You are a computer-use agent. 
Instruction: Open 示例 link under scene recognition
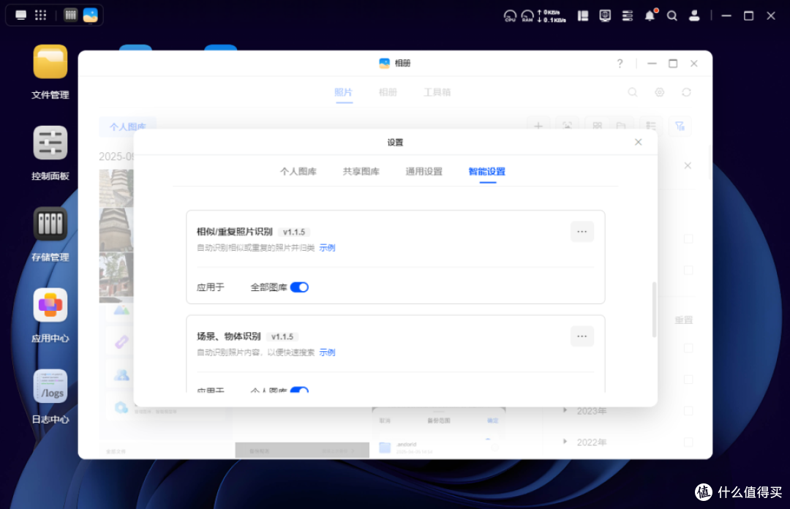click(327, 352)
